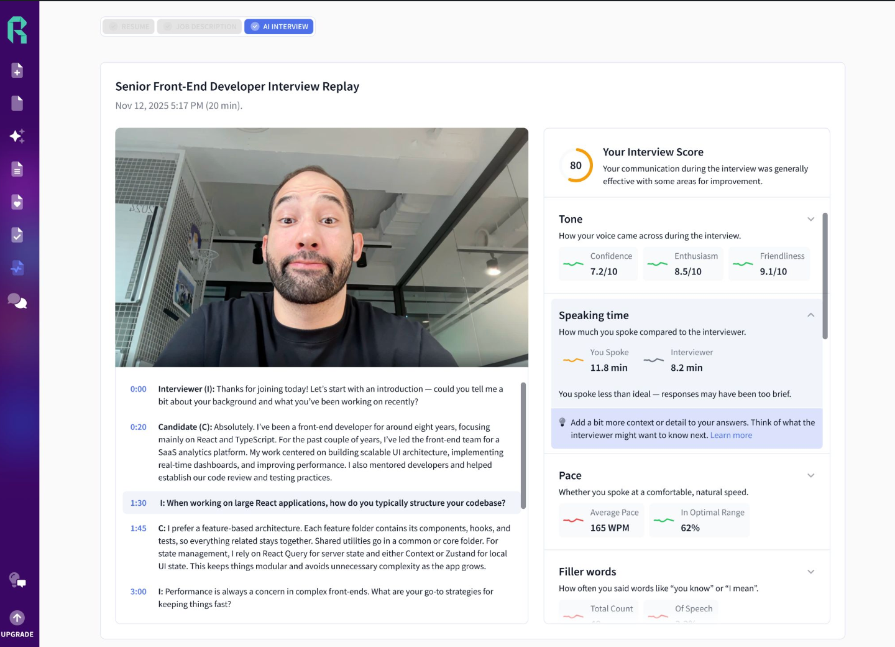Open the chat bubbles sidebar icon

(17, 301)
